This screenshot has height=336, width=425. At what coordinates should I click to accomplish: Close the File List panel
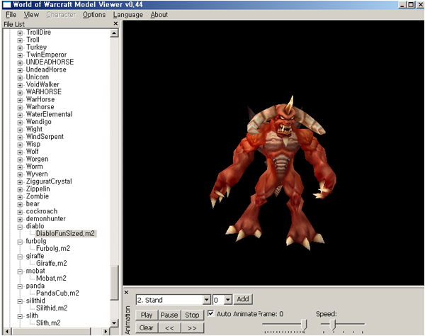[x=115, y=24]
